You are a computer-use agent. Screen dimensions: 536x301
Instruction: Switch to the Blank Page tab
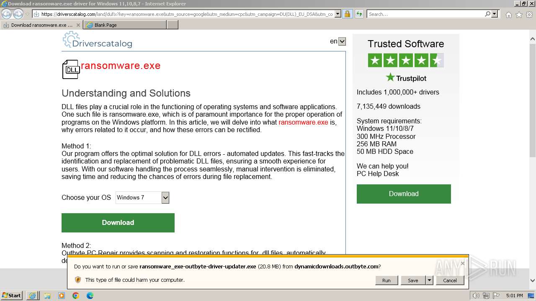tap(125, 25)
